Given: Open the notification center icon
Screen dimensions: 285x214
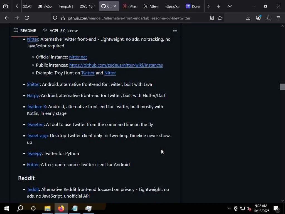Looking at the screenshot, I should [x=276, y=209].
